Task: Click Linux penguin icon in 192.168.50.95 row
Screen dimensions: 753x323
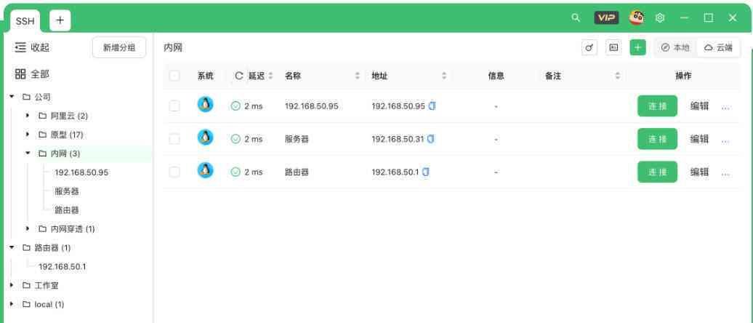Action: pos(205,105)
